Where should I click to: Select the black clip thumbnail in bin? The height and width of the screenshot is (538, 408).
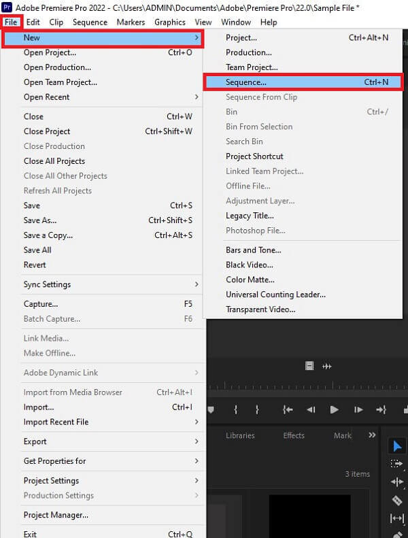(x=309, y=516)
